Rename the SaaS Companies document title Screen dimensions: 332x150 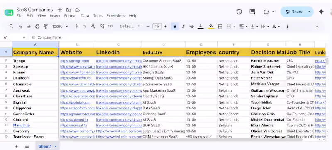tap(34, 10)
